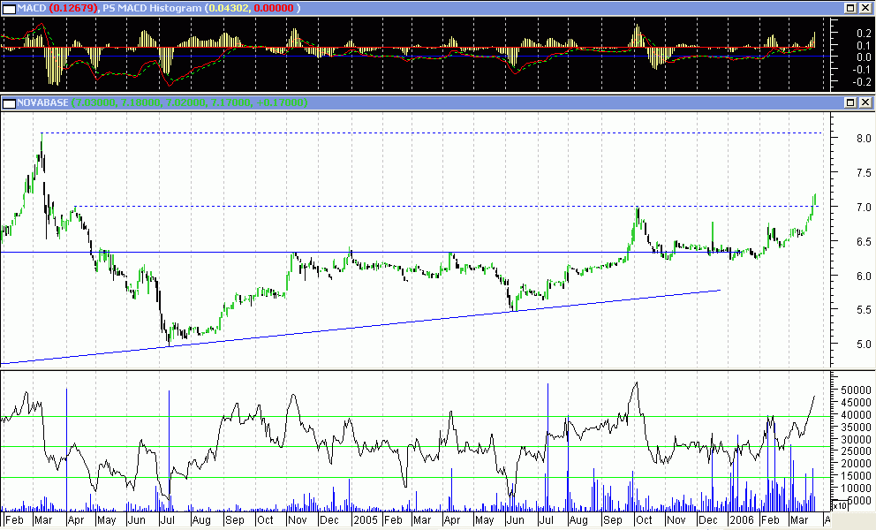
Task: Maximize the MACD indicator pane
Action: [x=850, y=8]
